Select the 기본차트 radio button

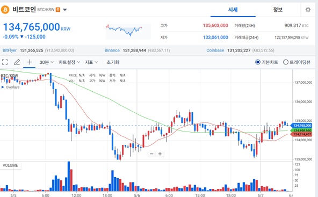(x=257, y=62)
